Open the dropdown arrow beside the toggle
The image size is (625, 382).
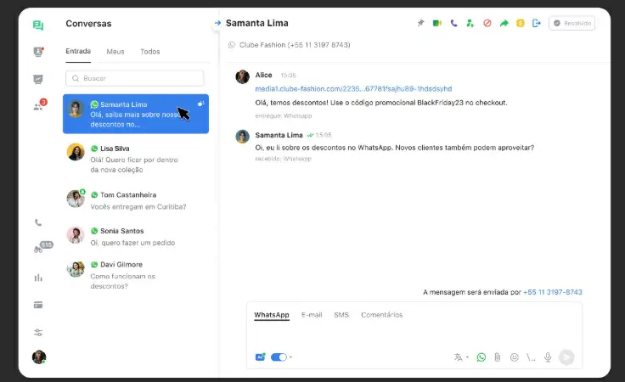click(290, 357)
